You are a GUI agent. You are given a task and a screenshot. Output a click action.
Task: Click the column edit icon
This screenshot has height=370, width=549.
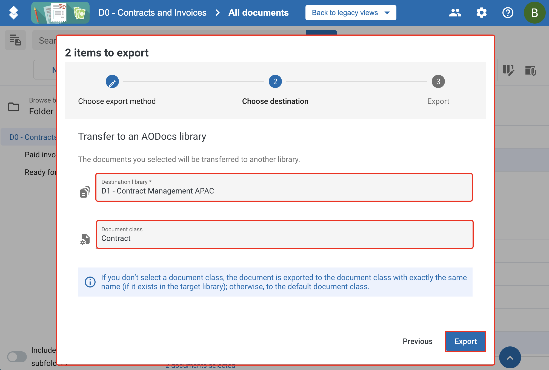click(508, 70)
